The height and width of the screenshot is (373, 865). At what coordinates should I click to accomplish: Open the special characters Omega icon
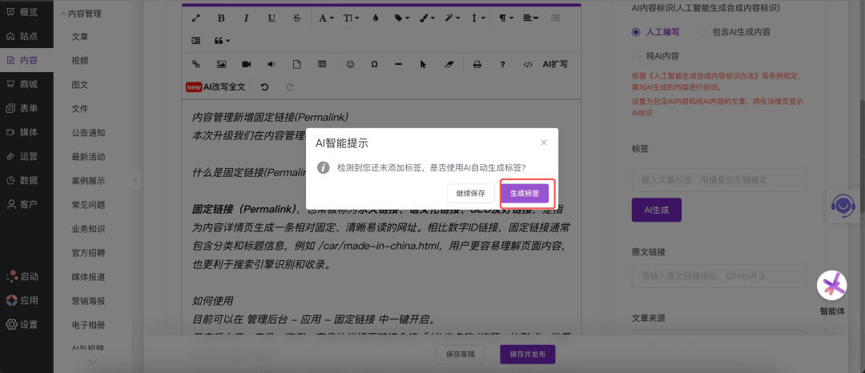pyautogui.click(x=375, y=64)
